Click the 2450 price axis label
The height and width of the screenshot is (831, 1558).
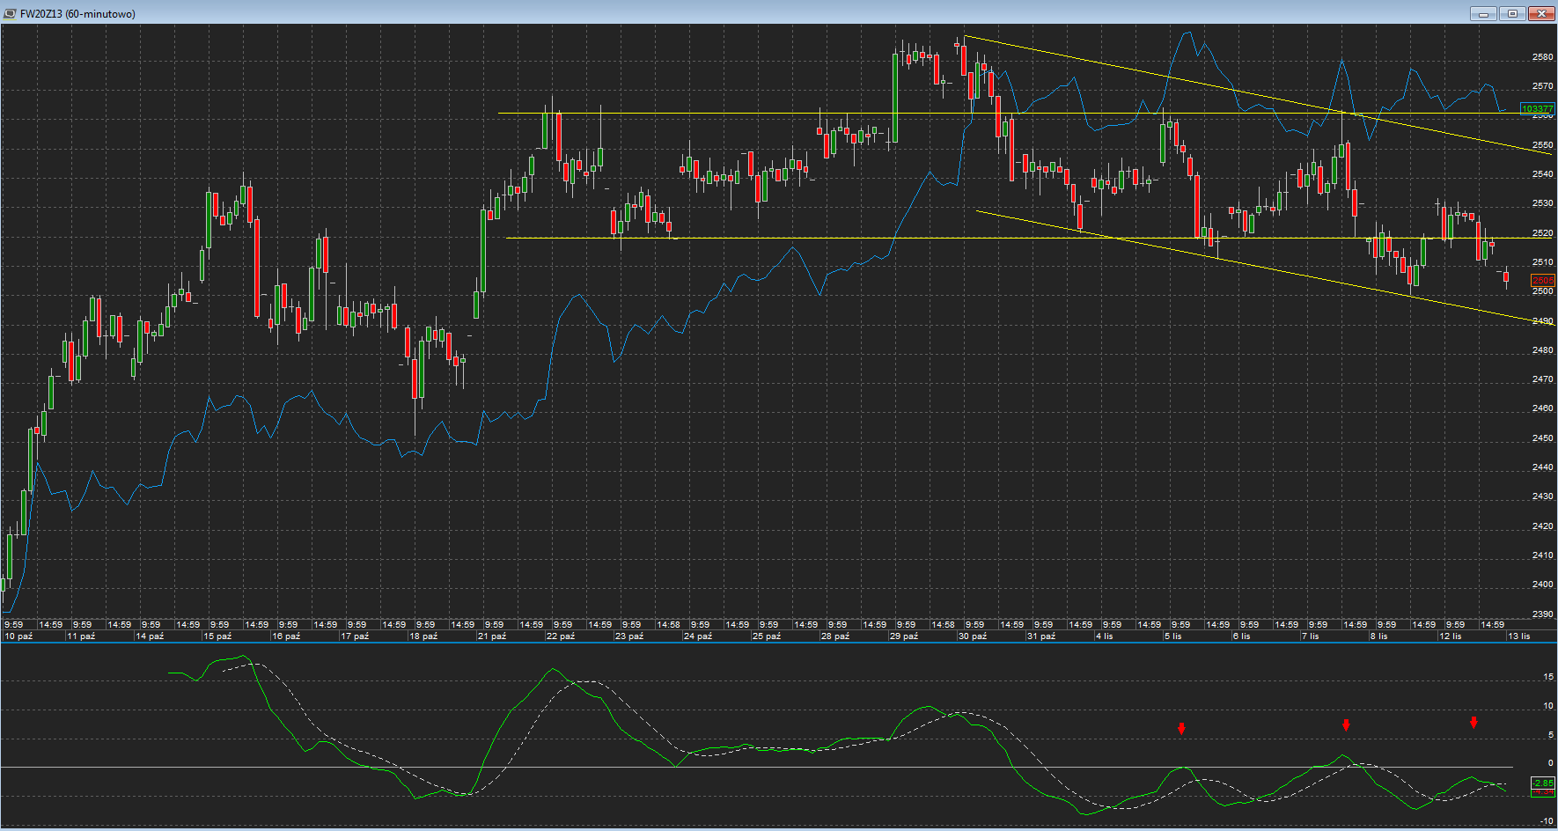[1542, 438]
